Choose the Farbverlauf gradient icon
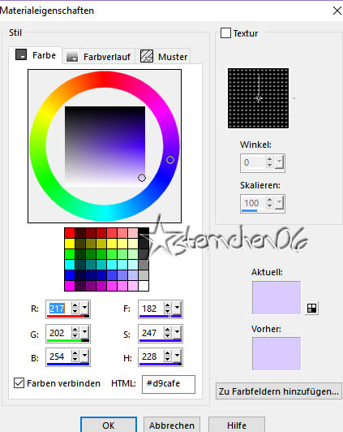343x432 pixels. click(72, 56)
